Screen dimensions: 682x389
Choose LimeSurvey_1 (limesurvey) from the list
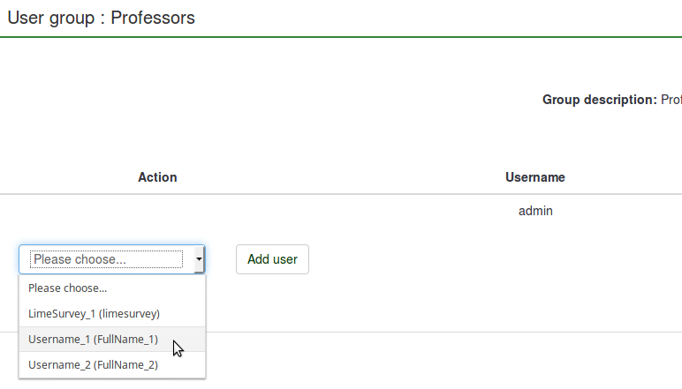(x=94, y=314)
